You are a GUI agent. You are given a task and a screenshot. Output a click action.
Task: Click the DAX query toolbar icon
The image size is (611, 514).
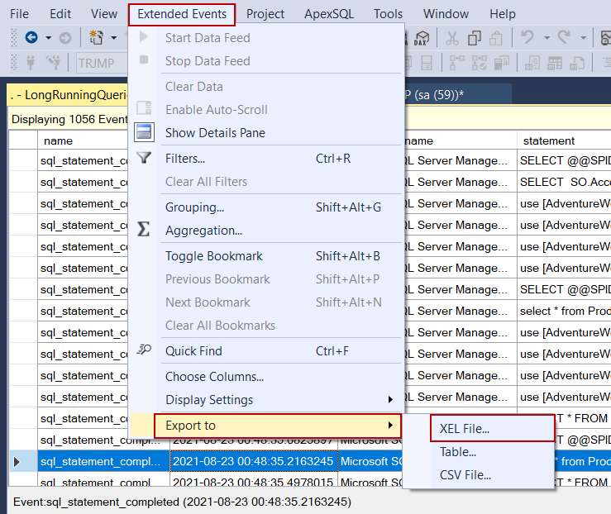pos(421,38)
